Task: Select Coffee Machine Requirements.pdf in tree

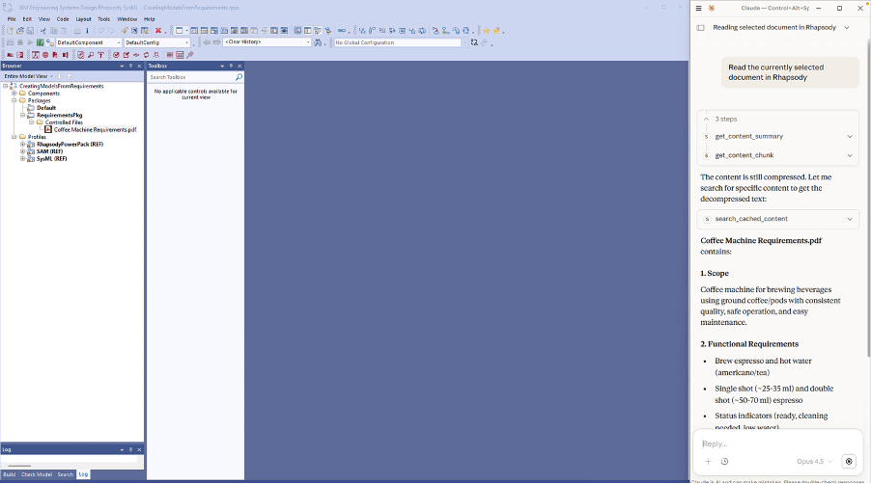Action: pyautogui.click(x=95, y=130)
